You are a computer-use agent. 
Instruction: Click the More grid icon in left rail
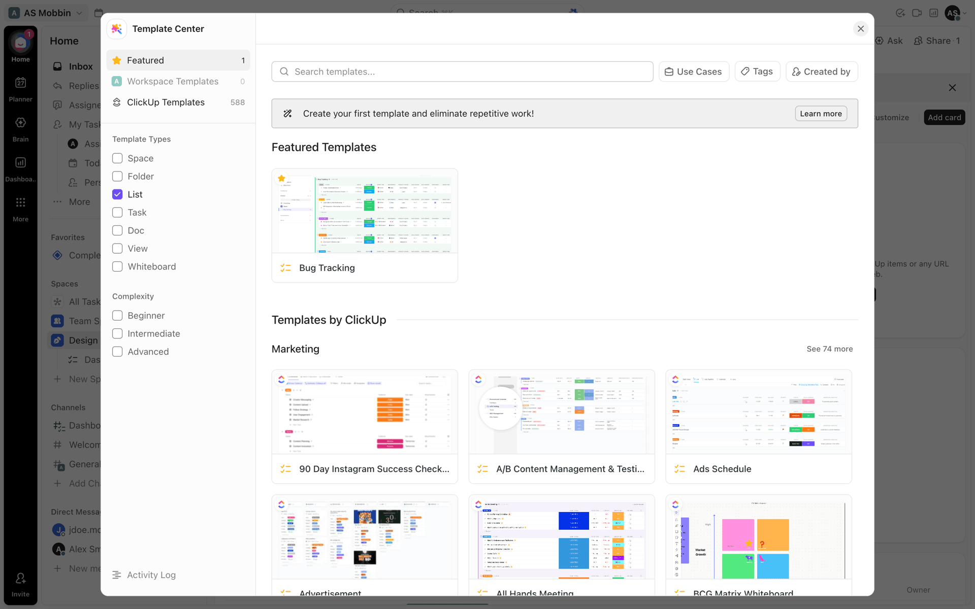(x=20, y=202)
